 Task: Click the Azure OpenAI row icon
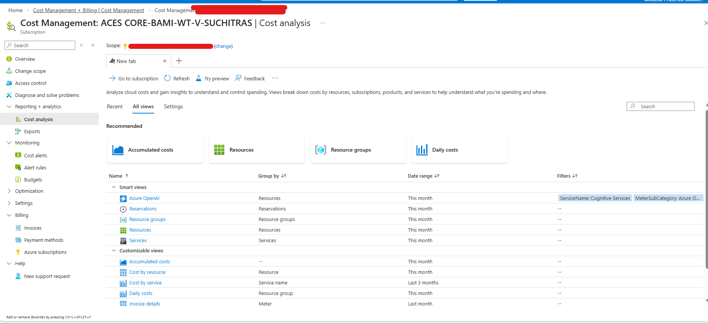123,198
